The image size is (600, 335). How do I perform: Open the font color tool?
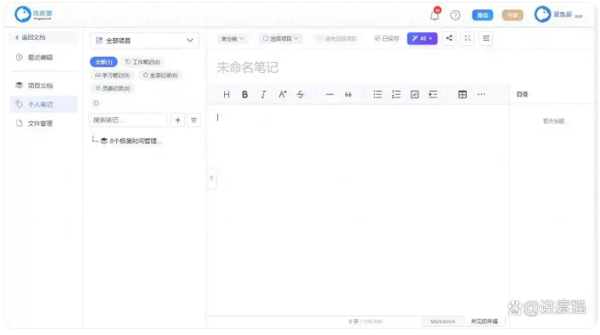[x=282, y=94]
